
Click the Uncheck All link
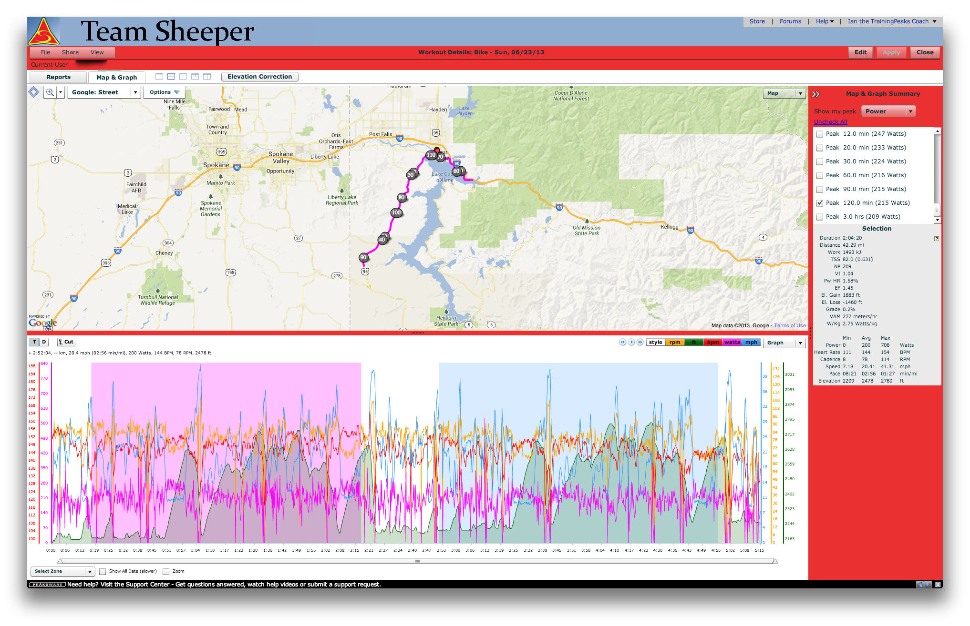click(x=830, y=122)
